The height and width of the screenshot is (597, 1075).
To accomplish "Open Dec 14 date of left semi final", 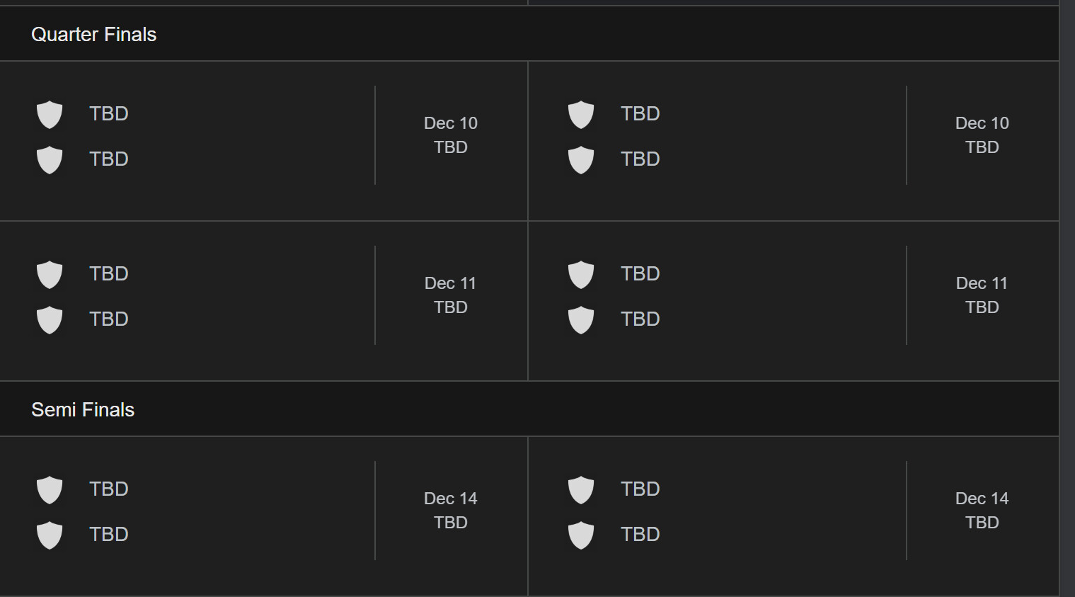I will [x=451, y=499].
